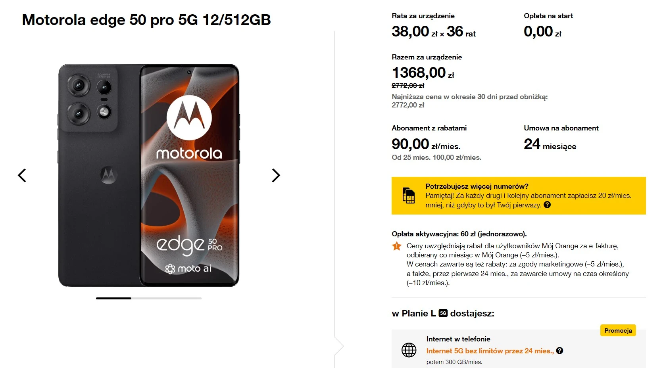Click the Potrzebujesz więcej numerów heading
Viewport: 665px width, 368px height.
point(477,186)
